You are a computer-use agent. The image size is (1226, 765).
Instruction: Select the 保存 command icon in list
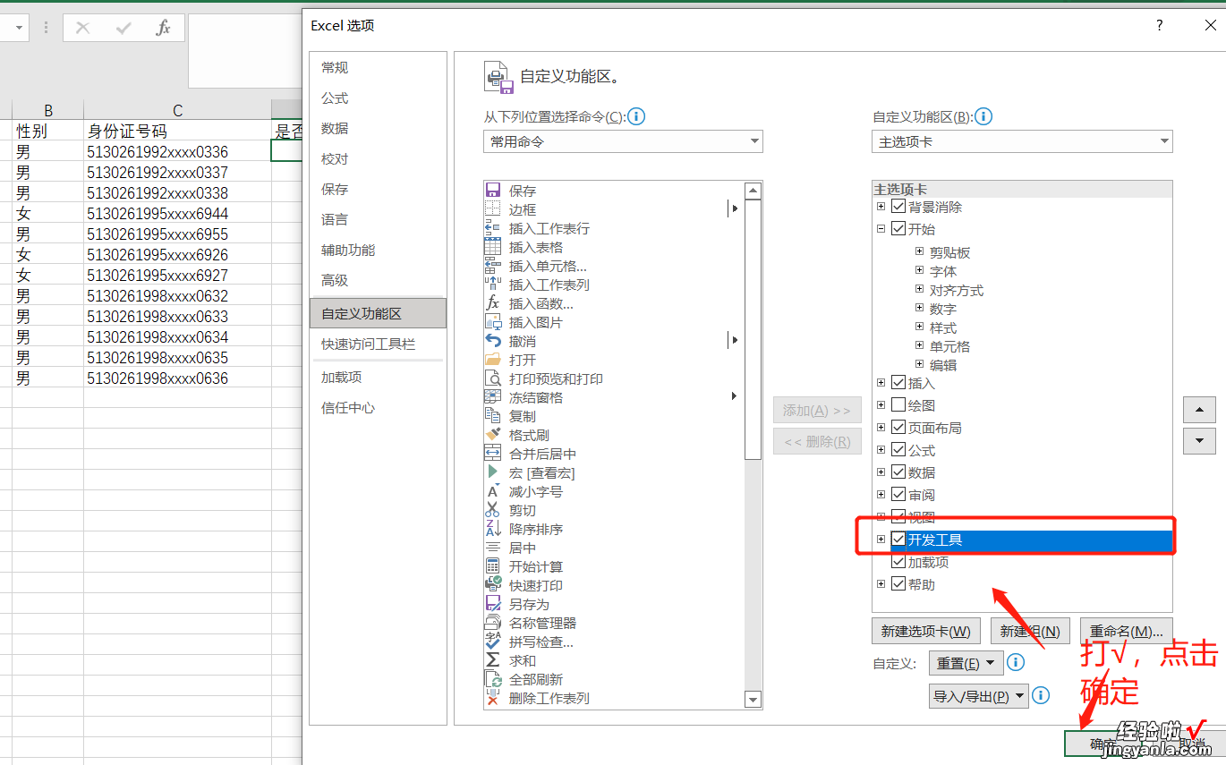(492, 191)
